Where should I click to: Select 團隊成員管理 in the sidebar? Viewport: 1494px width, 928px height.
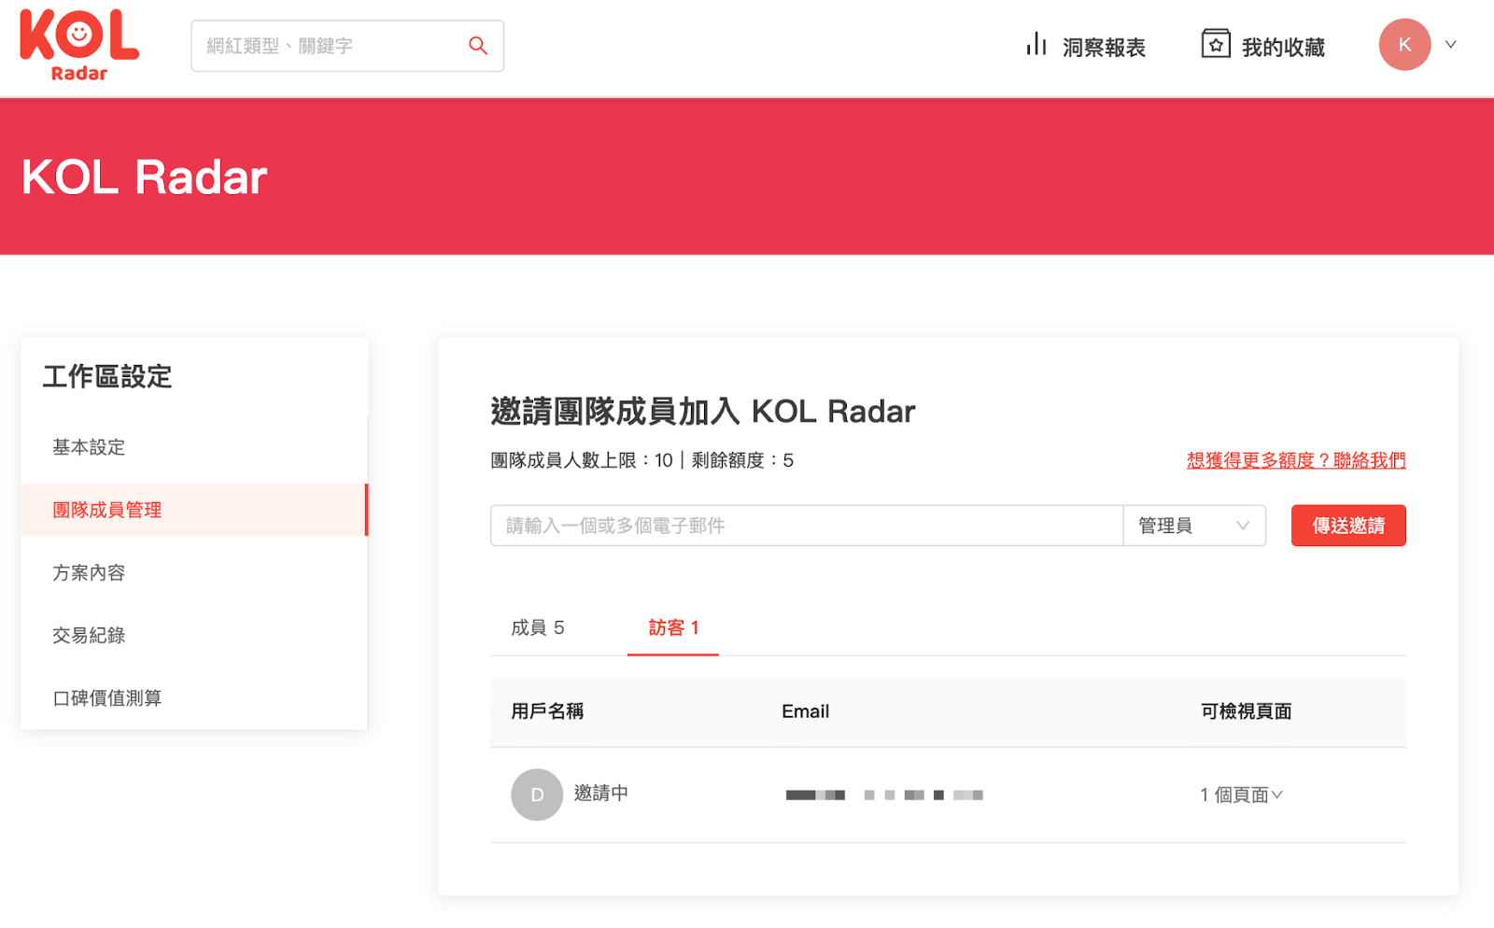click(194, 510)
